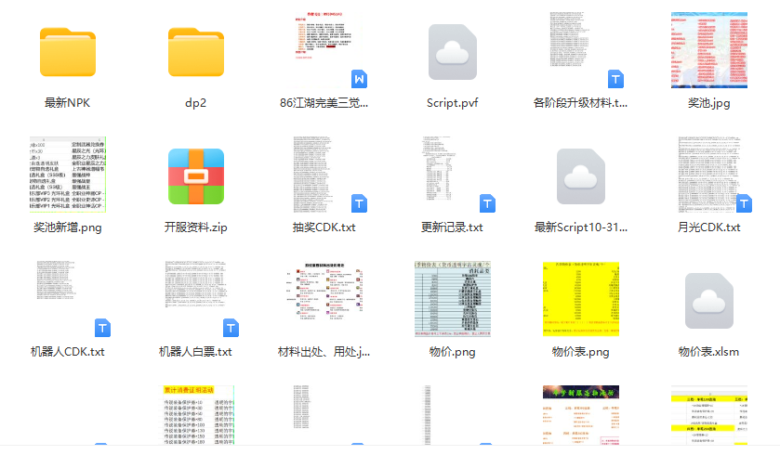780x455 pixels.
Task: Open the 月光CDK.txt file
Action: pyautogui.click(x=709, y=175)
